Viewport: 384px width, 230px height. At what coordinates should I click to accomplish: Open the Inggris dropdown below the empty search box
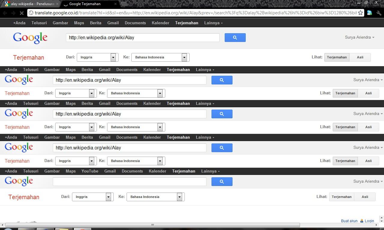point(92,197)
